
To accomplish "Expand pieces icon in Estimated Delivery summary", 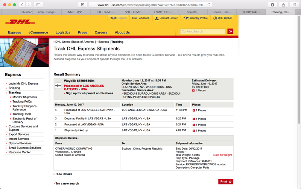I will (193, 91).
